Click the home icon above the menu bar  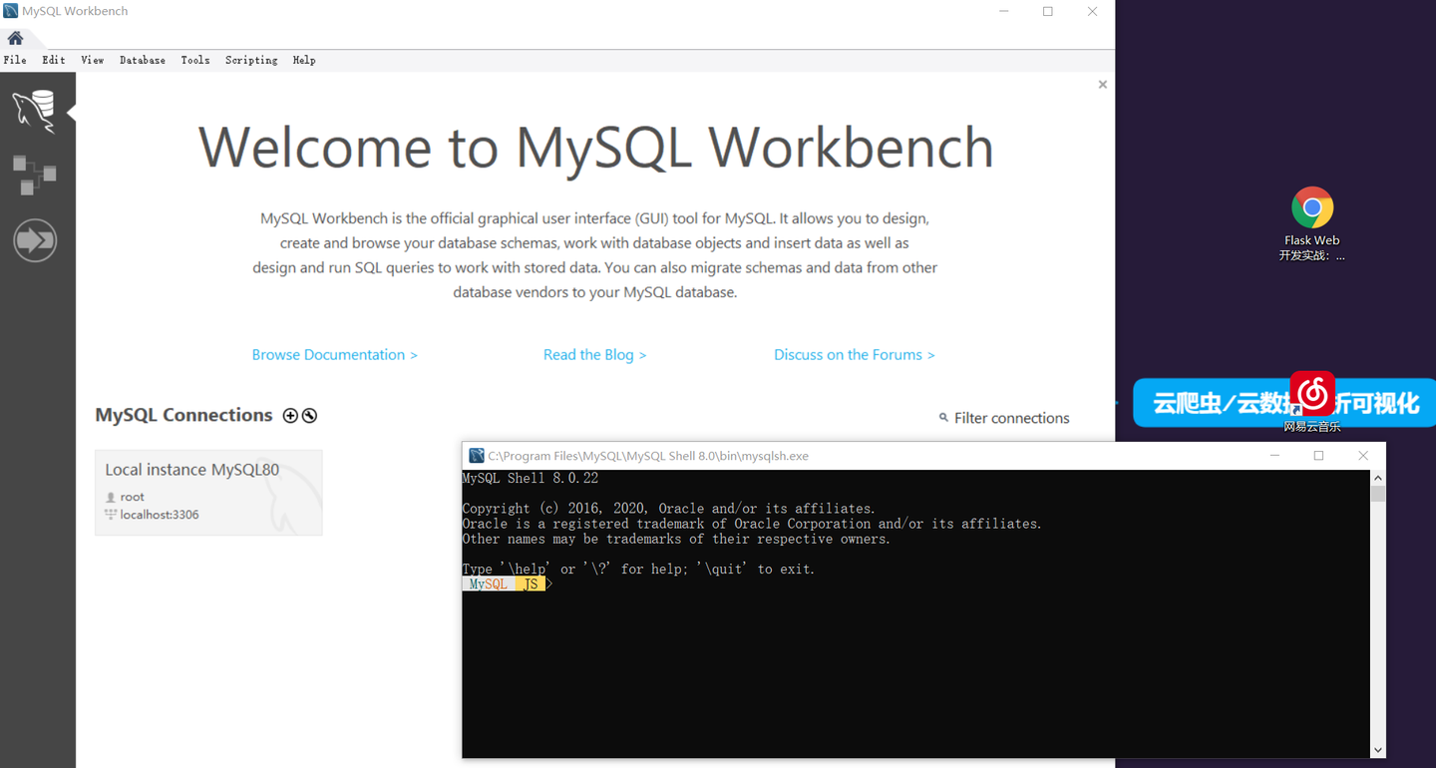pyautogui.click(x=15, y=36)
